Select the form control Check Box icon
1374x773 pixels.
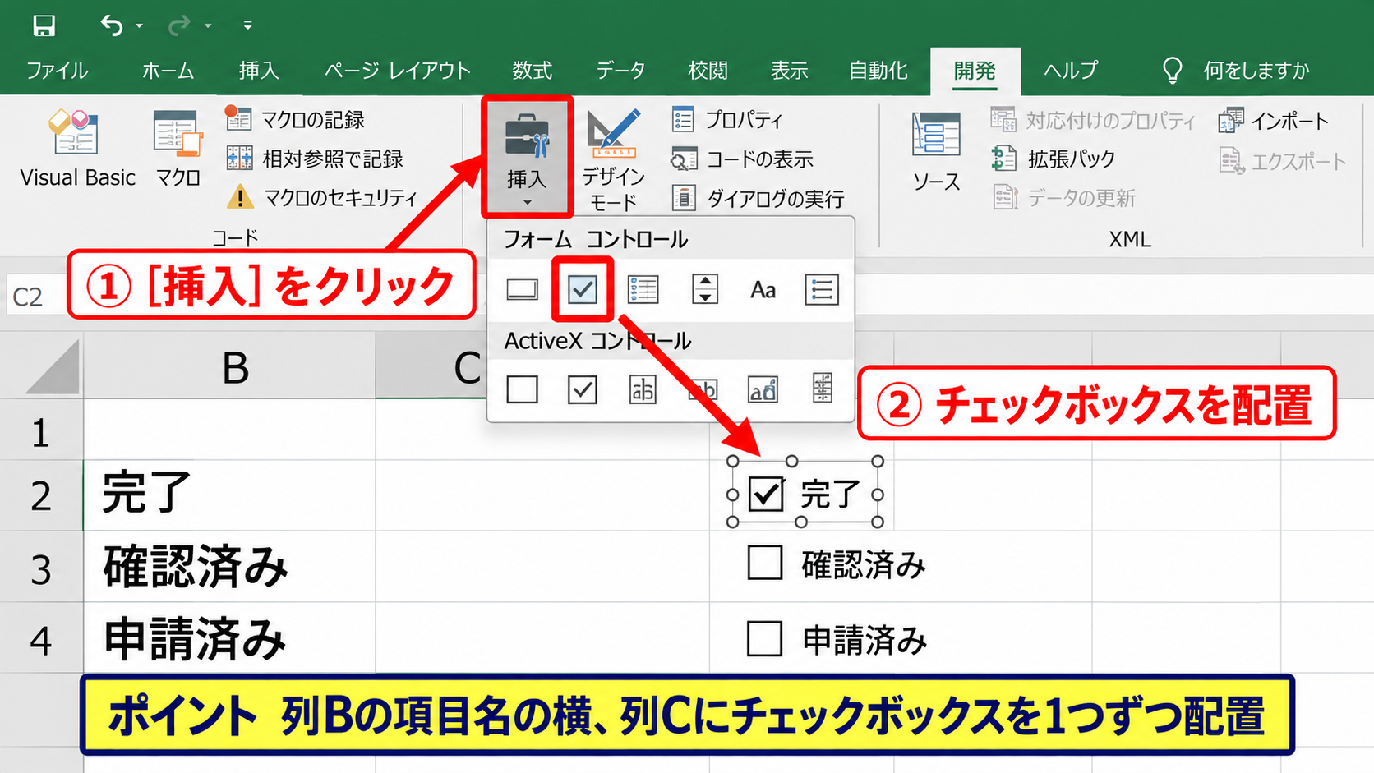pos(583,289)
